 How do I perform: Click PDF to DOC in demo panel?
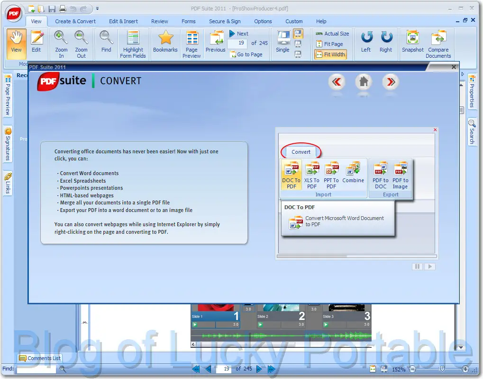(x=381, y=175)
